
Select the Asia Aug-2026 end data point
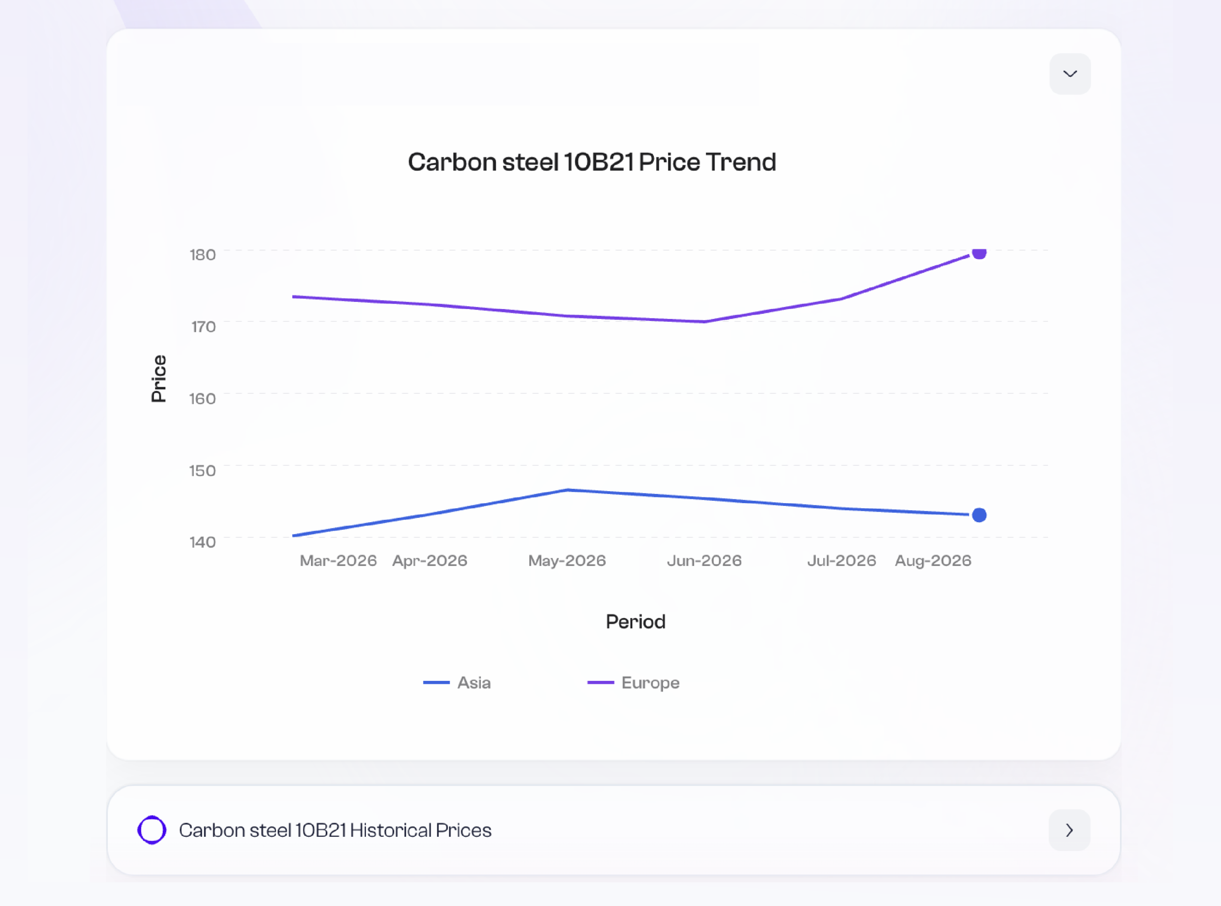click(x=979, y=515)
